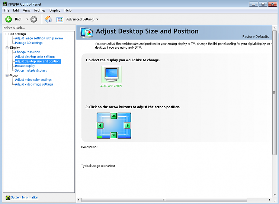Click the vertical scrollbar down arrow
Image resolution: width=279 pixels, height=204 pixels.
coord(275,195)
